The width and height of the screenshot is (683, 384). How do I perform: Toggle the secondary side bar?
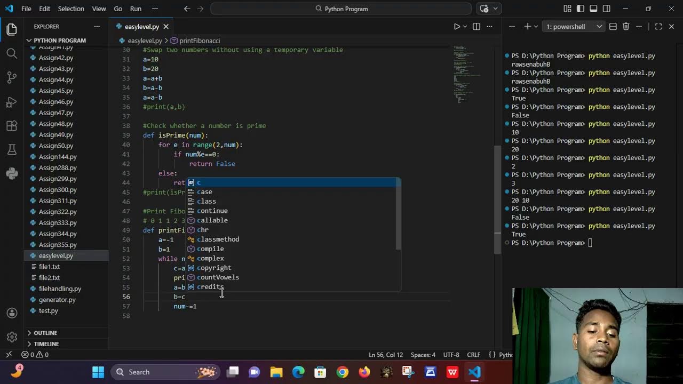tap(606, 9)
